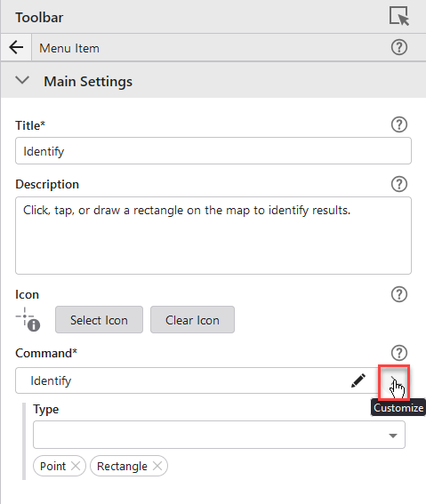The image size is (426, 504).
Task: Open help for the Command setting
Action: click(399, 353)
